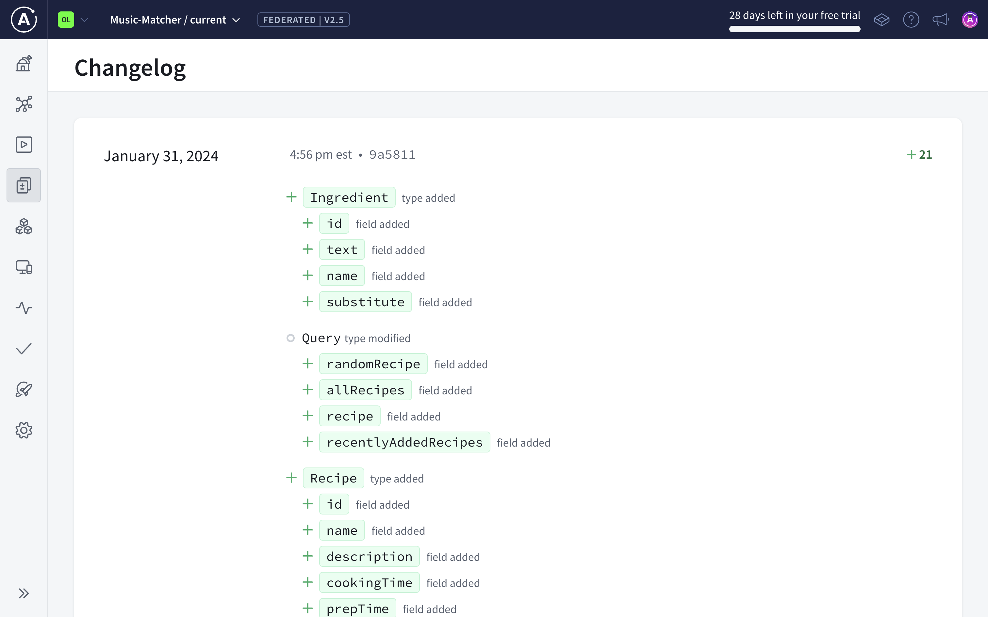Click the notification/bell icon in top bar
Image resolution: width=988 pixels, height=617 pixels.
tap(940, 20)
